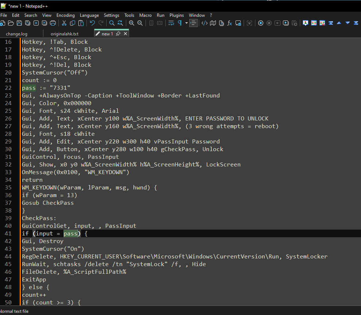Switch to the originalahk.txt tab

(65, 34)
